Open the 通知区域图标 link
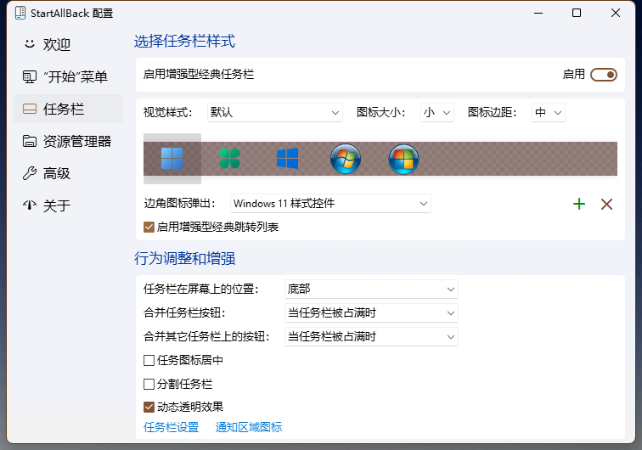This screenshot has width=642, height=450. pyautogui.click(x=249, y=427)
